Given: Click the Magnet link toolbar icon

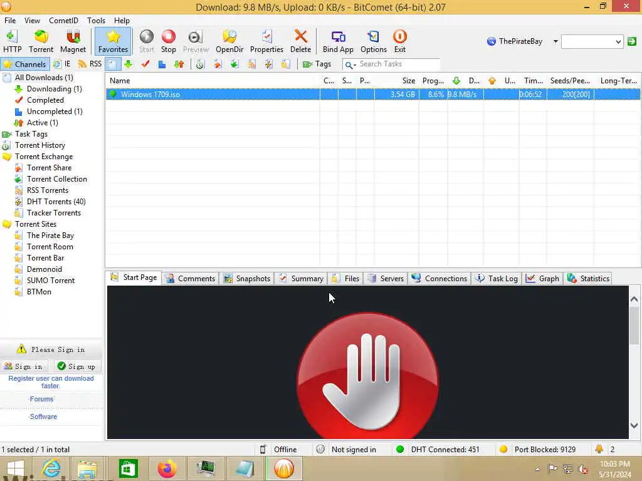Looking at the screenshot, I should pyautogui.click(x=73, y=41).
